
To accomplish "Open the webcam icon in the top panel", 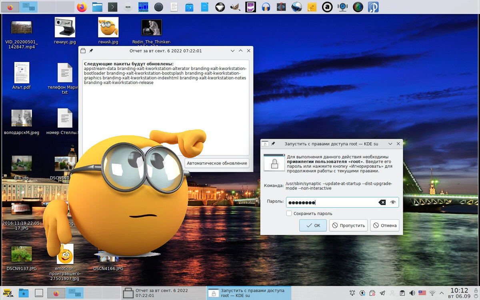I will 342,7.
